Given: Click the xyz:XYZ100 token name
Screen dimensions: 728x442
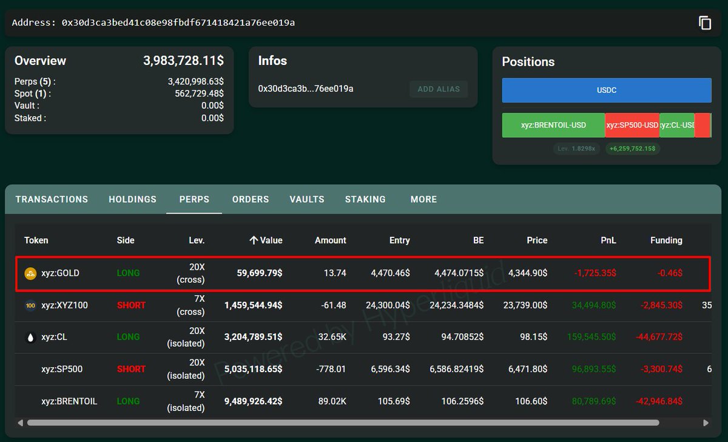Looking at the screenshot, I should tap(64, 305).
